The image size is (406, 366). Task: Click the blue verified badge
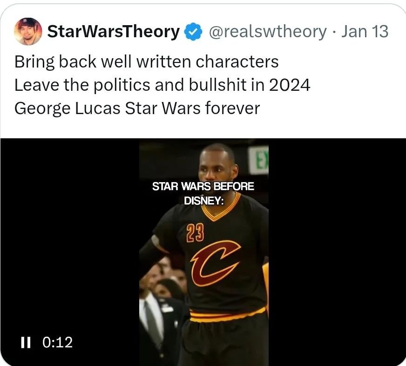pyautogui.click(x=193, y=32)
